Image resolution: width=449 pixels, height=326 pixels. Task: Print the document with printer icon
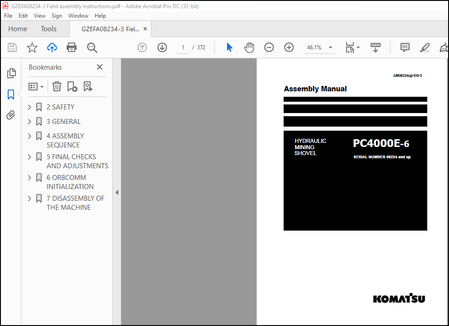[x=72, y=47]
